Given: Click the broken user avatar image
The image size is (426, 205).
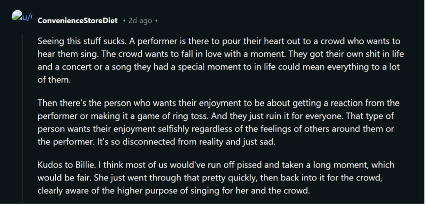Looking at the screenshot, I should pyautogui.click(x=22, y=17).
